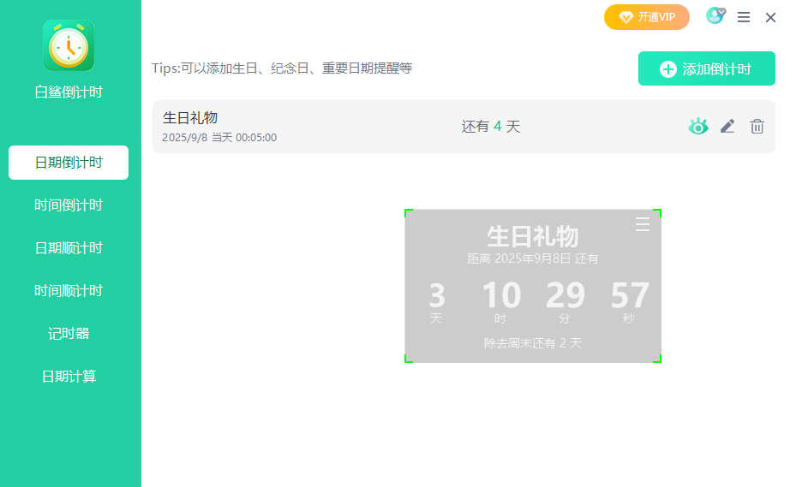
Task: Edit the 生日礼物 countdown with pencil icon
Action: click(727, 127)
